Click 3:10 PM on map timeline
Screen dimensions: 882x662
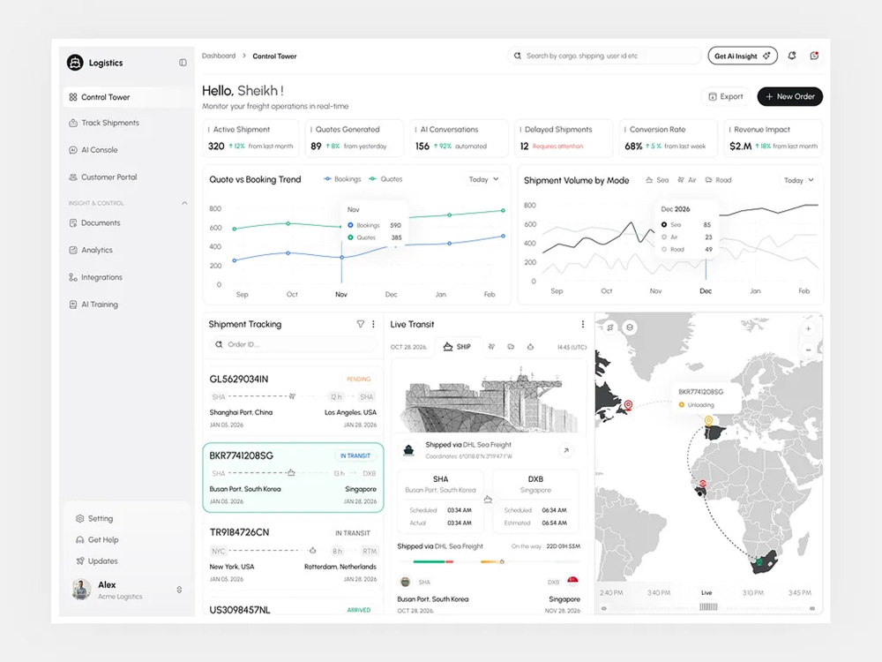click(x=752, y=593)
